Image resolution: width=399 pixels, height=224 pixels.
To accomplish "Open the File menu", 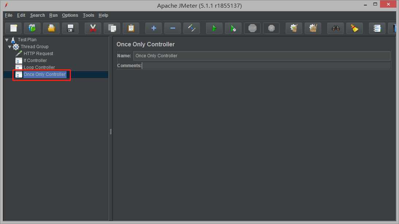I will (8, 15).
